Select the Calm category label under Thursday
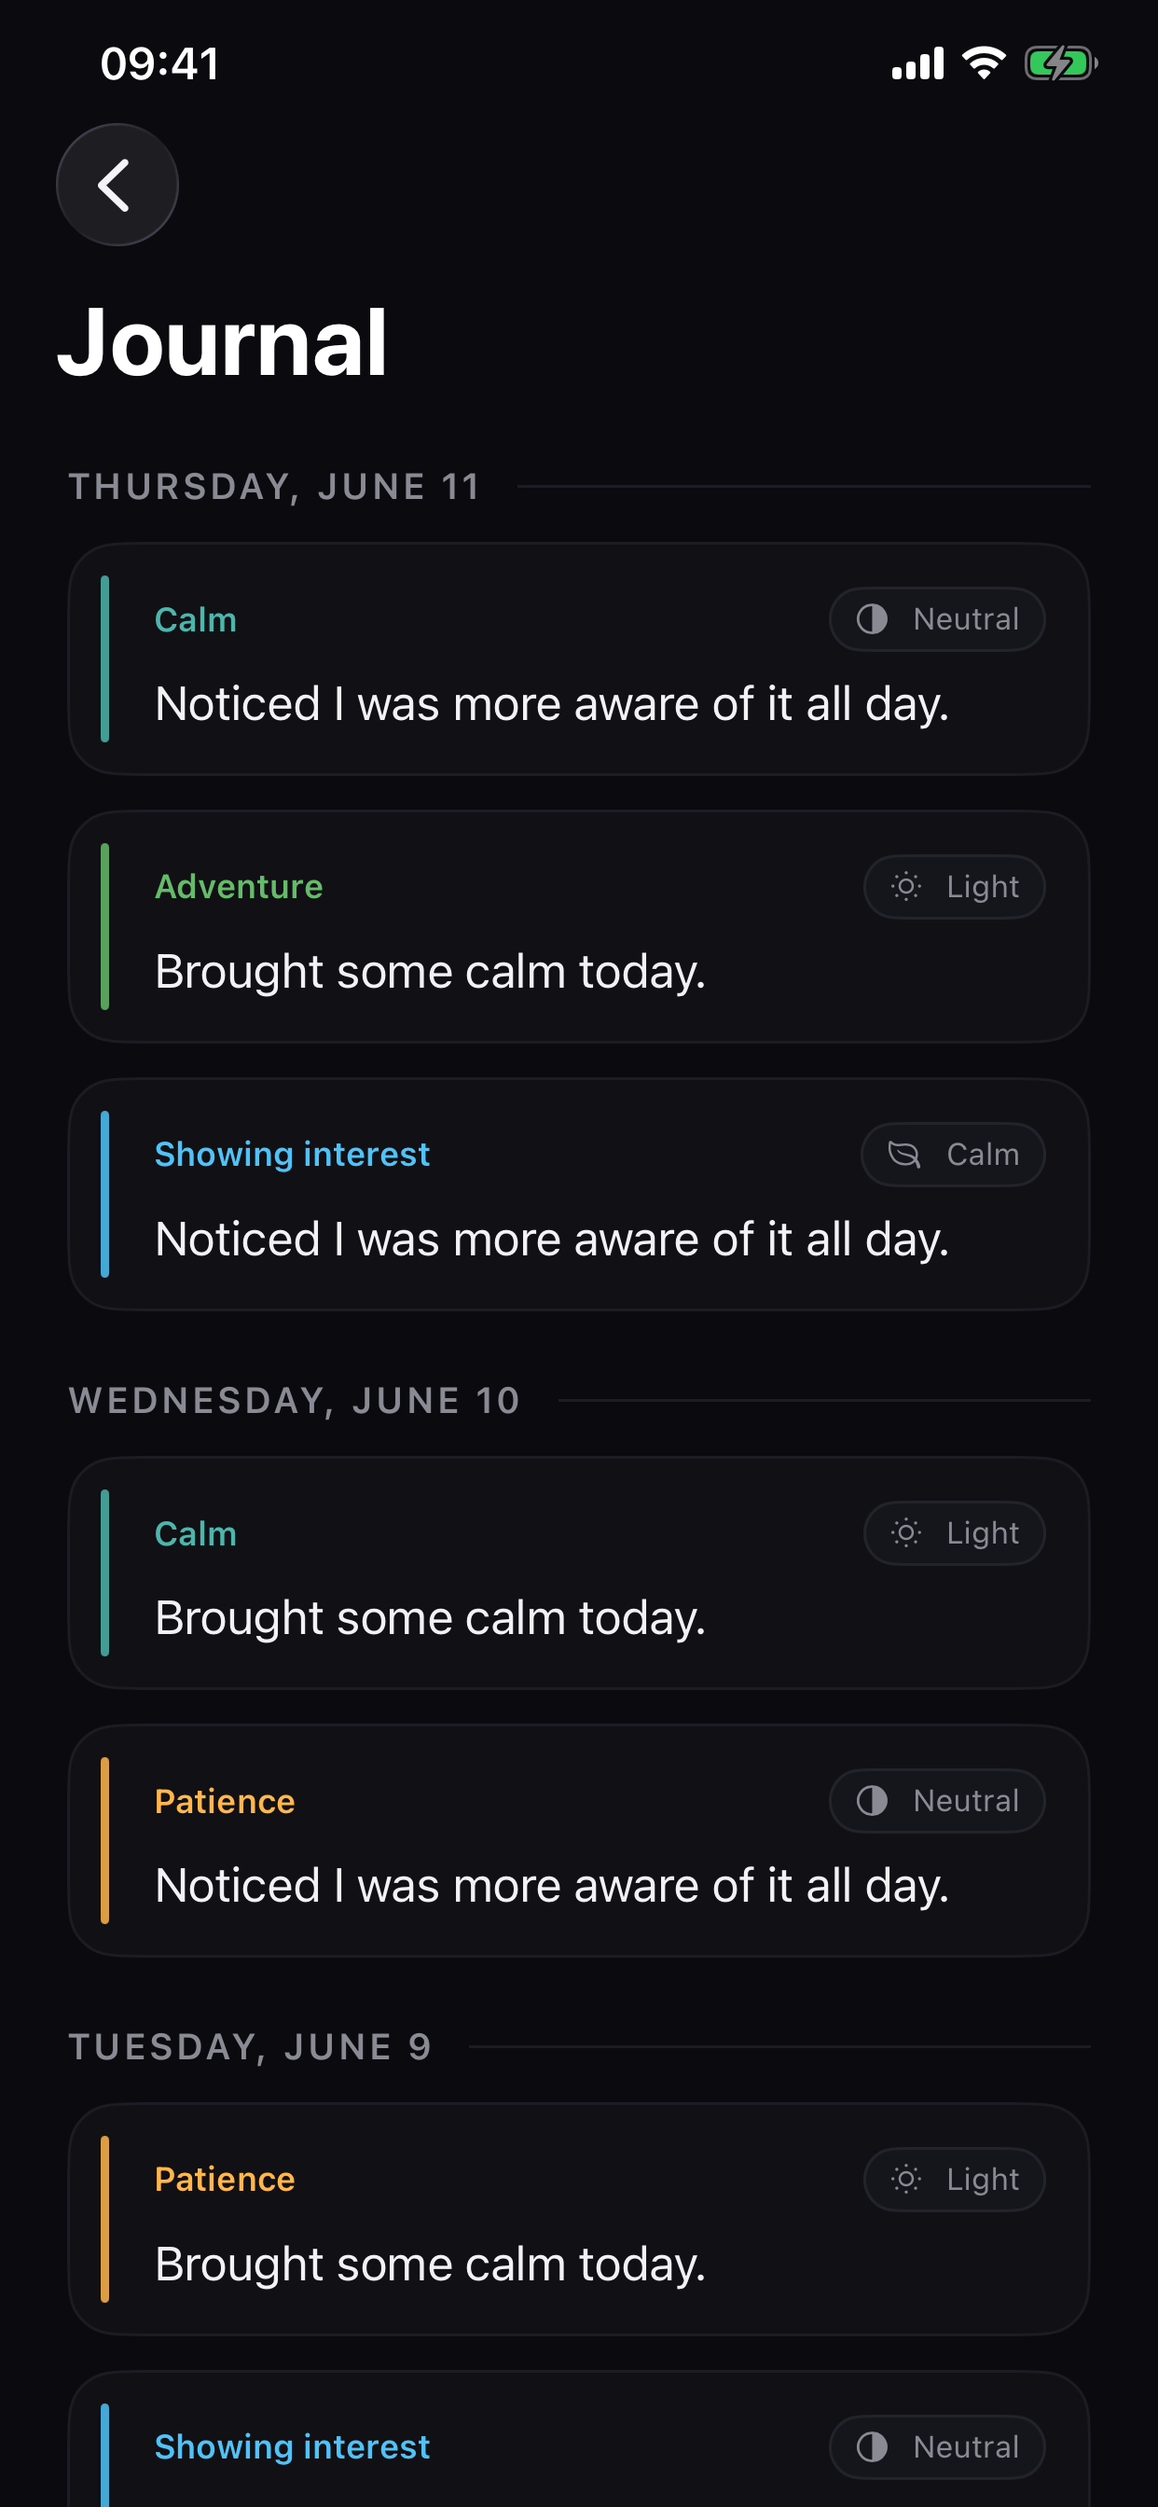 coord(196,619)
